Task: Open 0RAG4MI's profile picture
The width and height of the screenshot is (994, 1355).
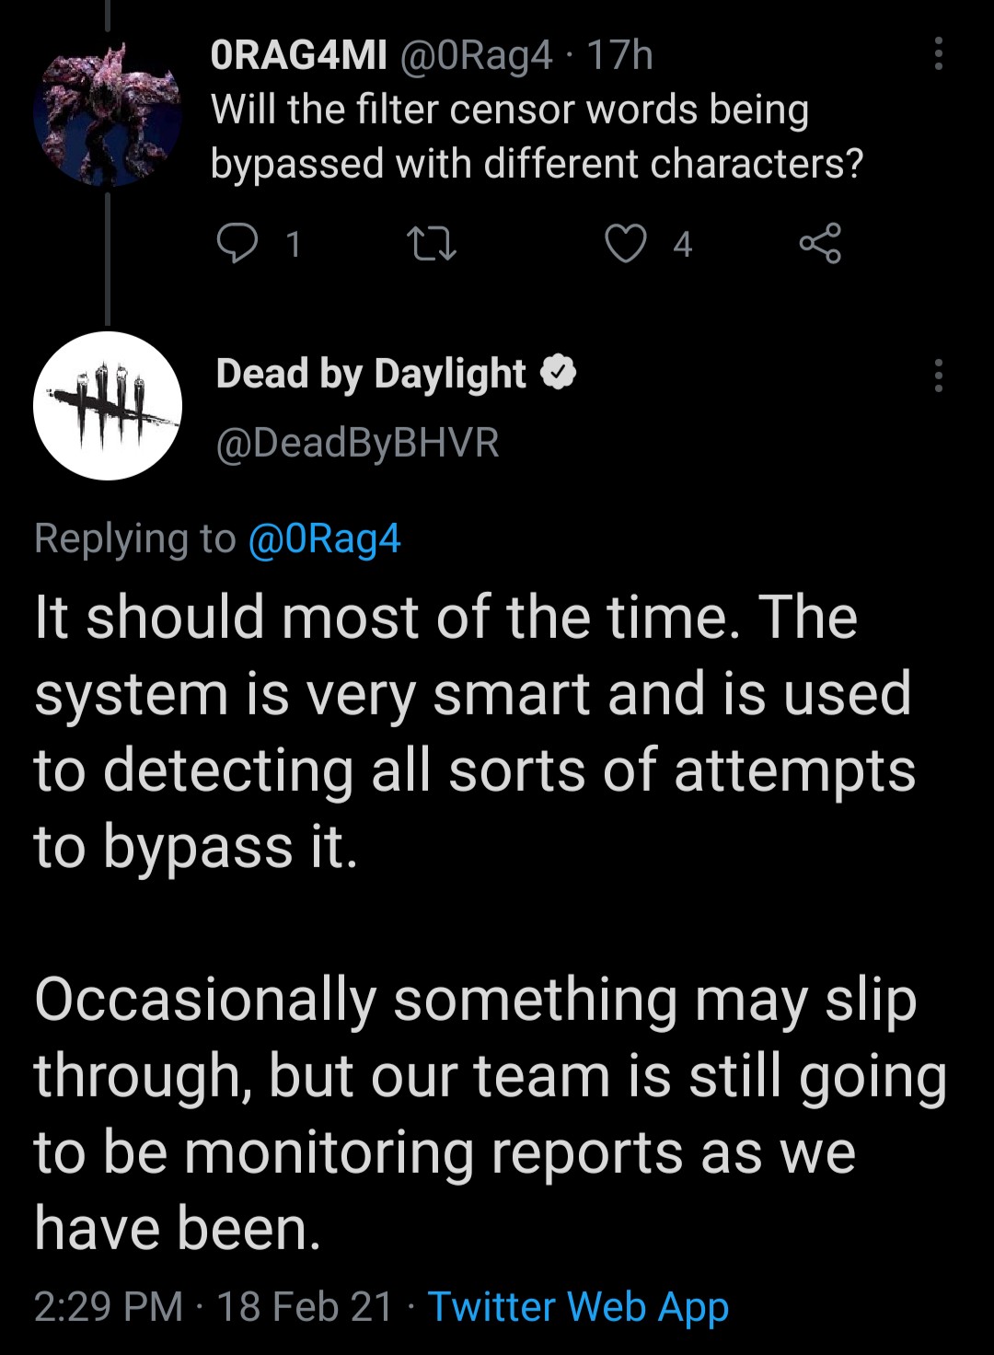Action: click(108, 113)
